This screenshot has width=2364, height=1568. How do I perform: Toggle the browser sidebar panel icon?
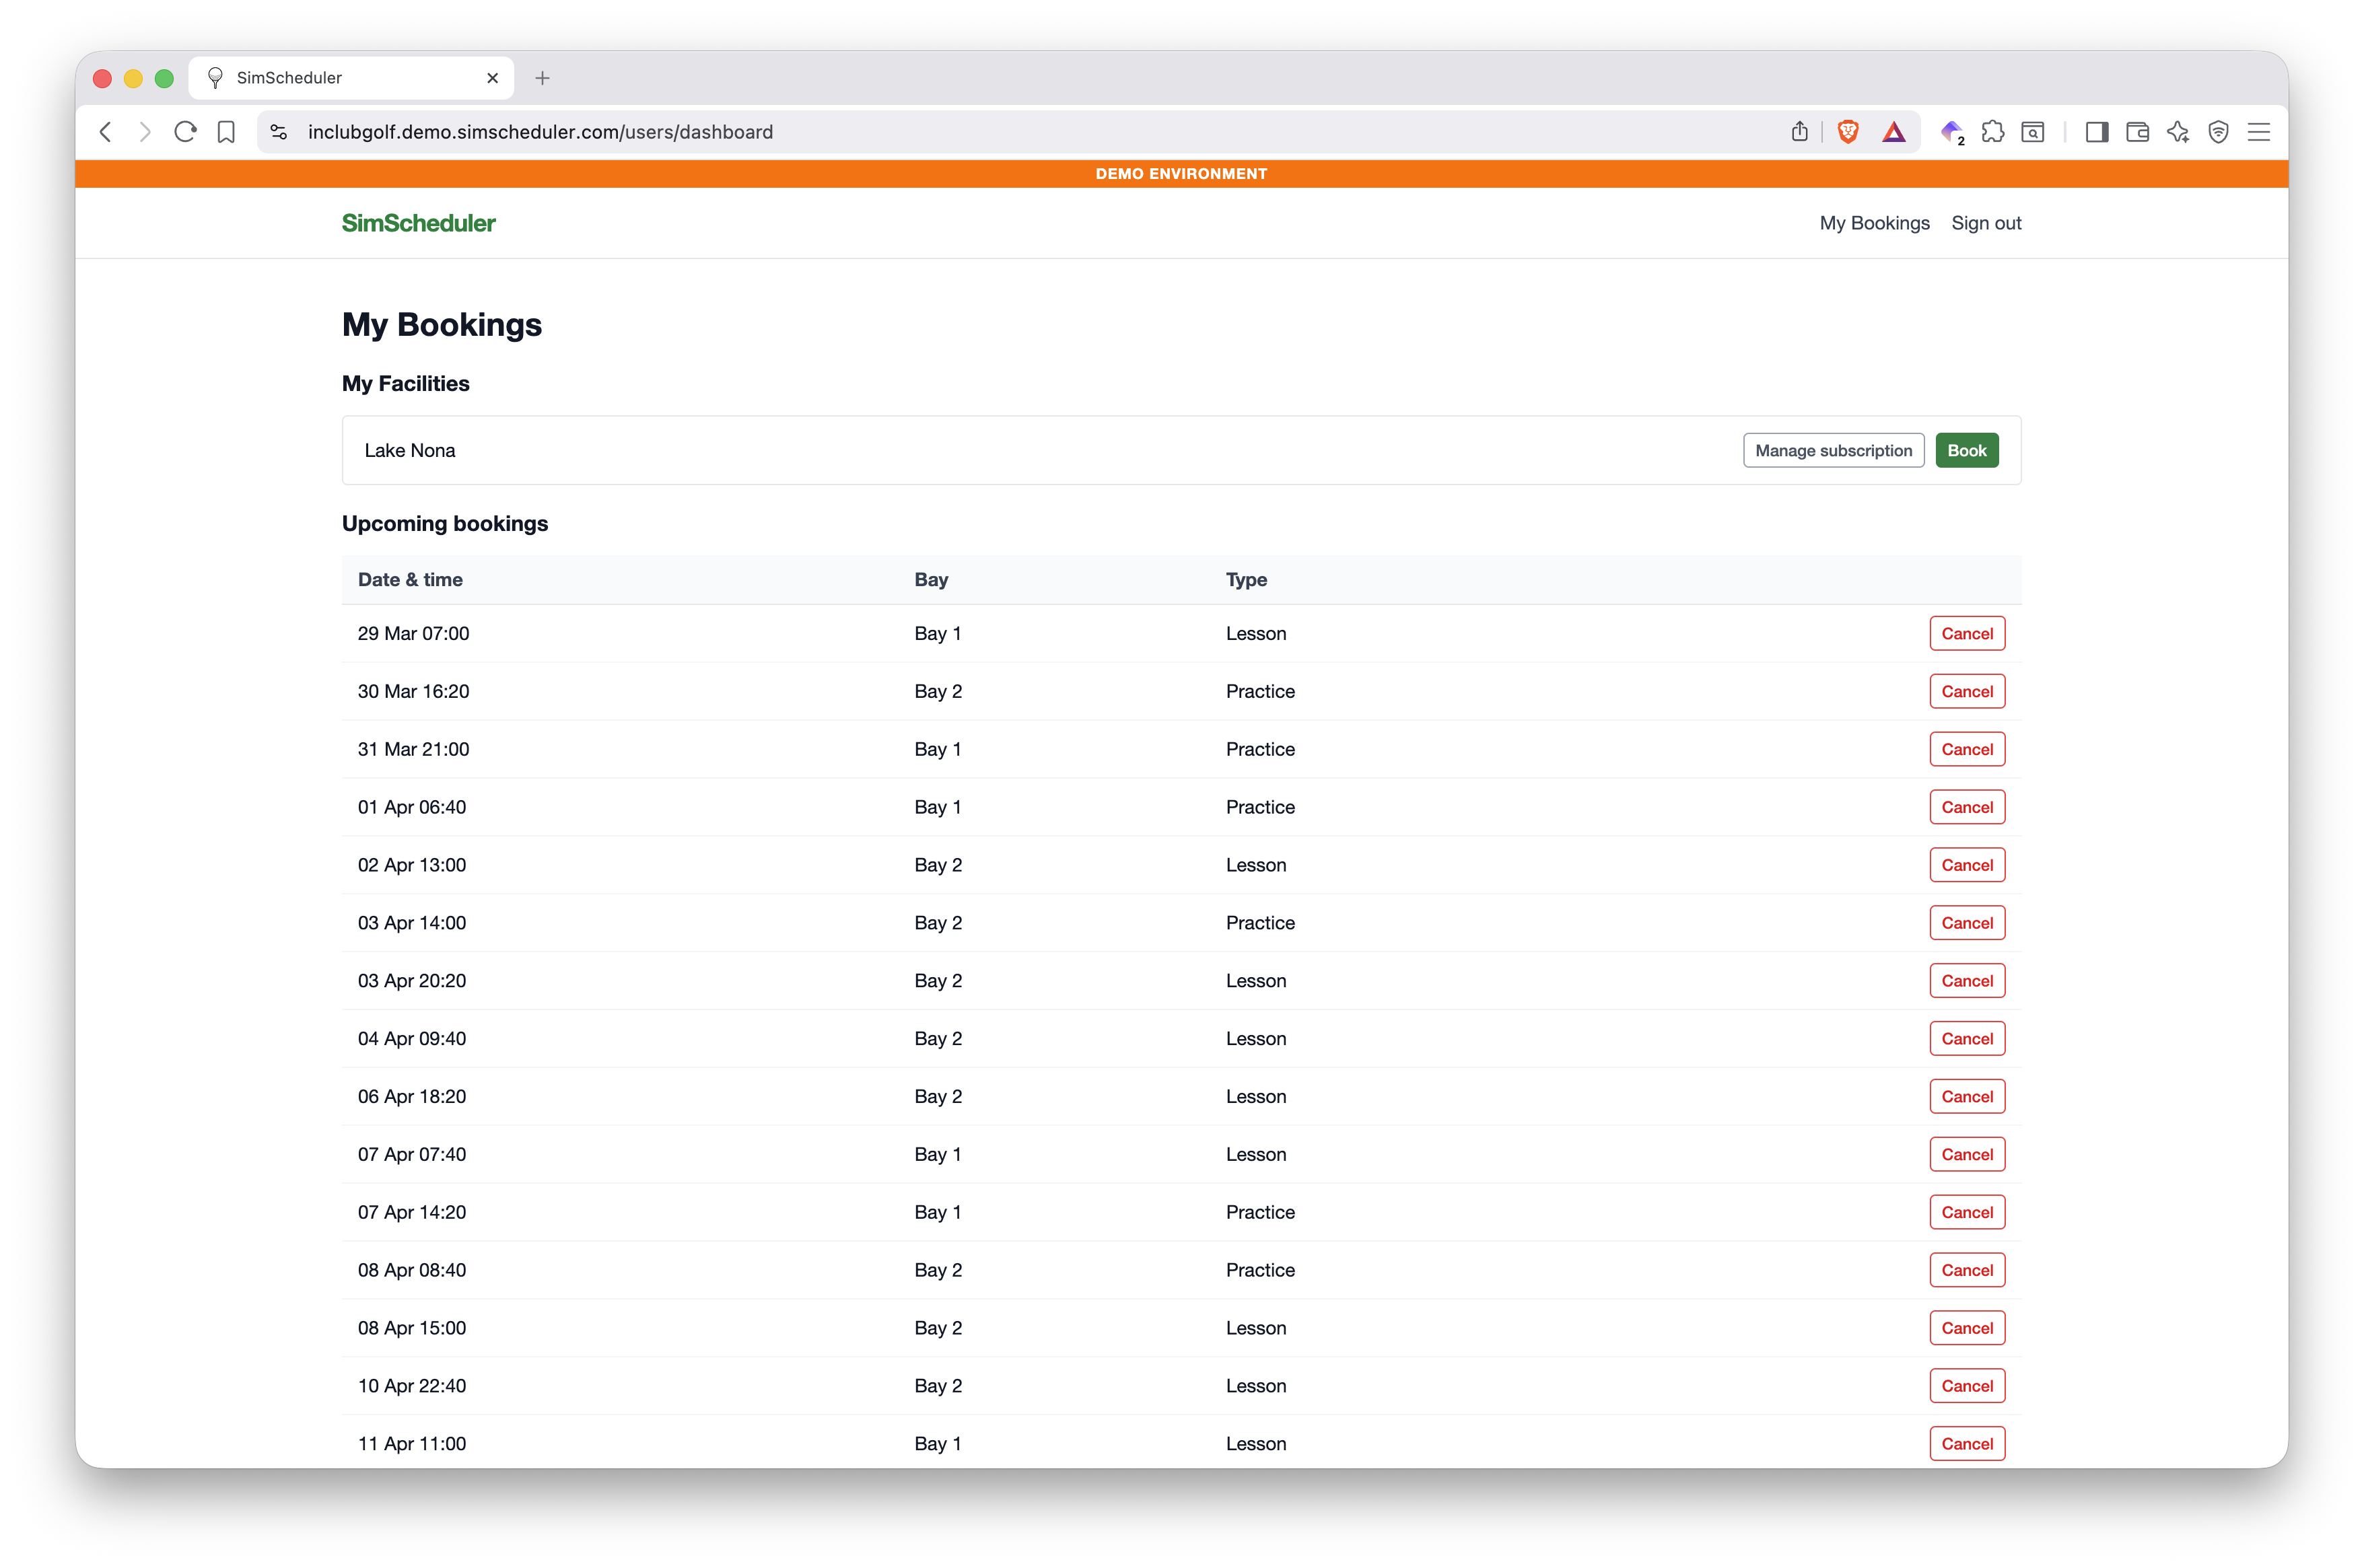coord(2097,131)
